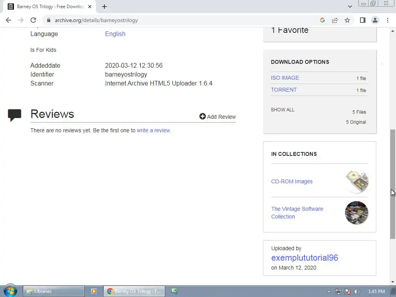Click the green C# taskbar icon
This screenshot has height=297, width=396.
[174, 291]
